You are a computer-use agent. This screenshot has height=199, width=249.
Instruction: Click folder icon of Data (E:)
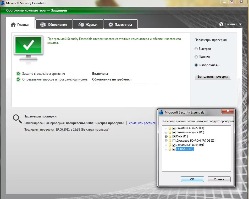170,137
